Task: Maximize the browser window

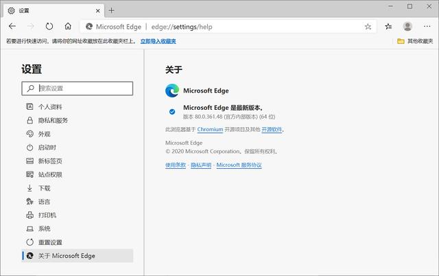Action: (410, 6)
